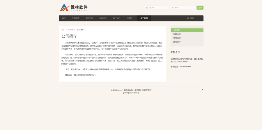Open 发展历程 in the sidebar menu

(187, 34)
